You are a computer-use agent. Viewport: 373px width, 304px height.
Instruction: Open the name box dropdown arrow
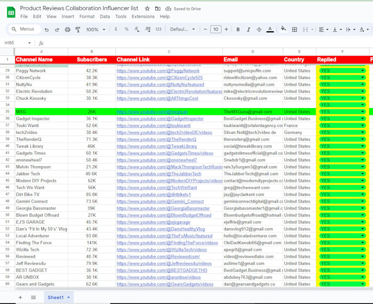(x=30, y=43)
